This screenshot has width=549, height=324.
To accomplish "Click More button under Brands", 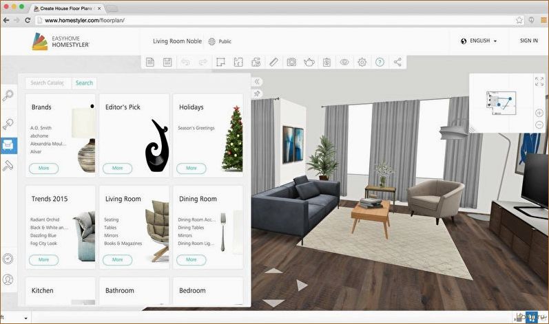I will [43, 168].
